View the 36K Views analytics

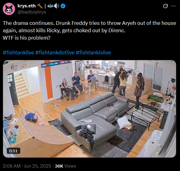[65, 166]
